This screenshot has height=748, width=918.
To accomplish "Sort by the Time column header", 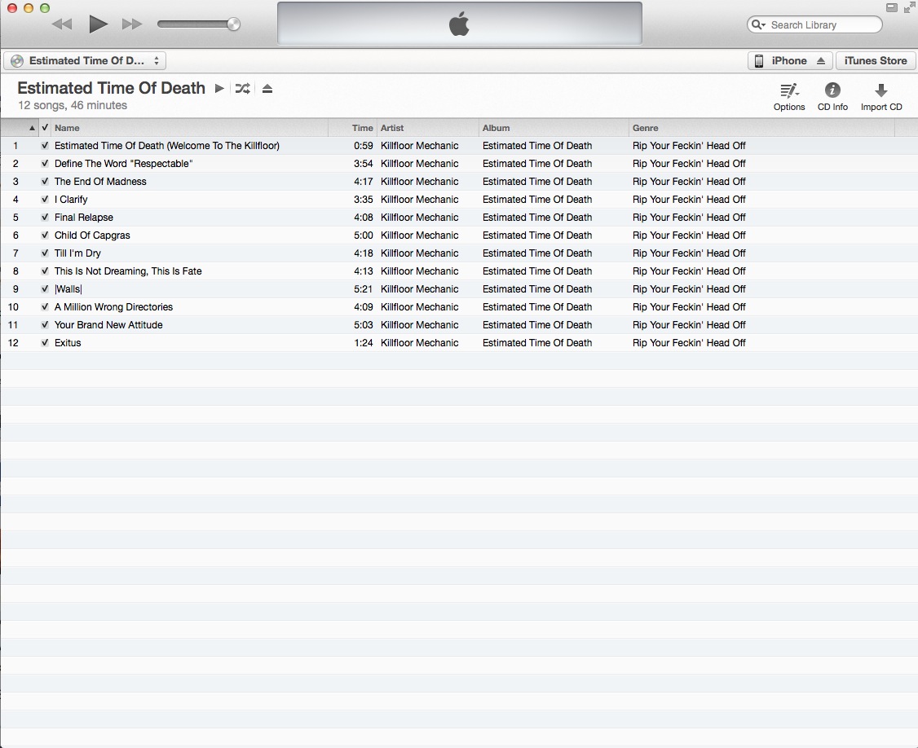I will 352,128.
